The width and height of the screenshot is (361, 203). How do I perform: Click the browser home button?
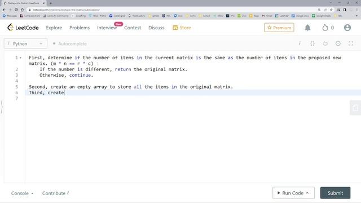(22, 10)
